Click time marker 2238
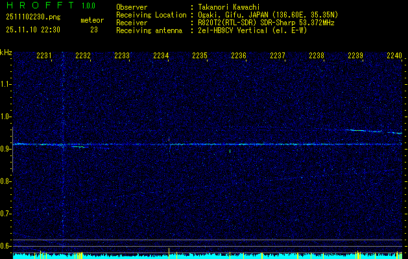Screen dimensions: 408x259 click(x=317, y=55)
